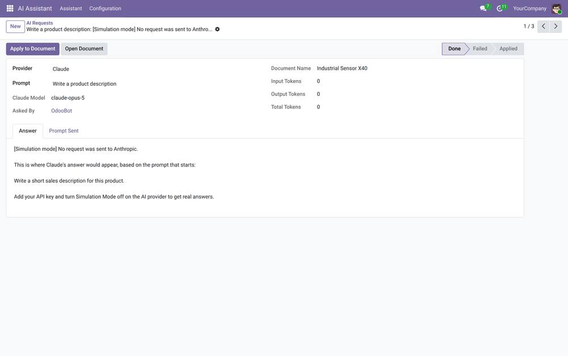
Task: Click the record title 'Write a product description: [Simulation mode]...'
Action: [119, 30]
